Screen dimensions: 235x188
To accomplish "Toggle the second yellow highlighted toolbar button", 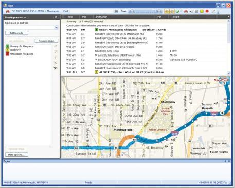I will [172, 11].
